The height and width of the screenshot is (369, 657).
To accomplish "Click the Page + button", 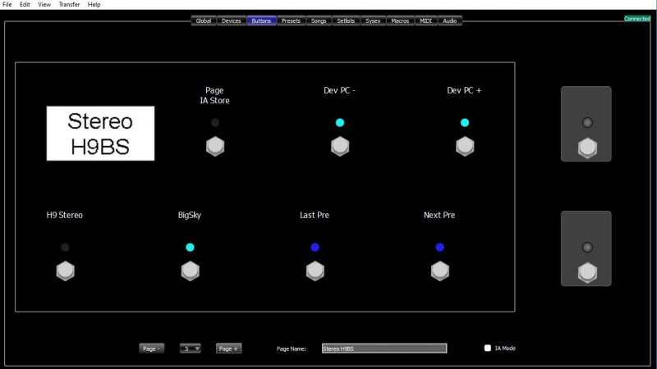I will [x=229, y=348].
